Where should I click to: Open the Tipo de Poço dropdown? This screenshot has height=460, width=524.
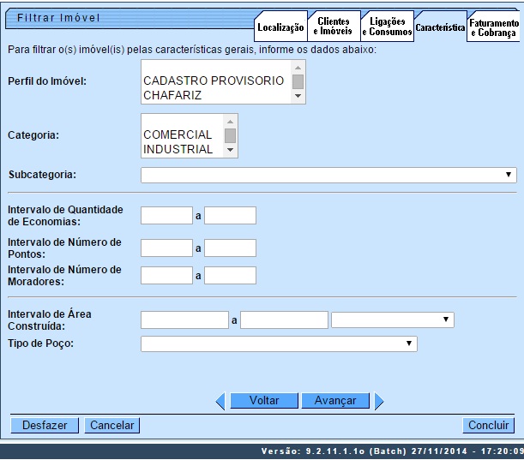(279, 344)
